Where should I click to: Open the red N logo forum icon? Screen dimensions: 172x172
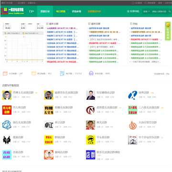point(90,110)
